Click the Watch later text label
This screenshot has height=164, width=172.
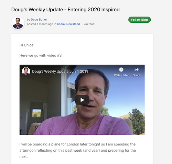point(121,75)
